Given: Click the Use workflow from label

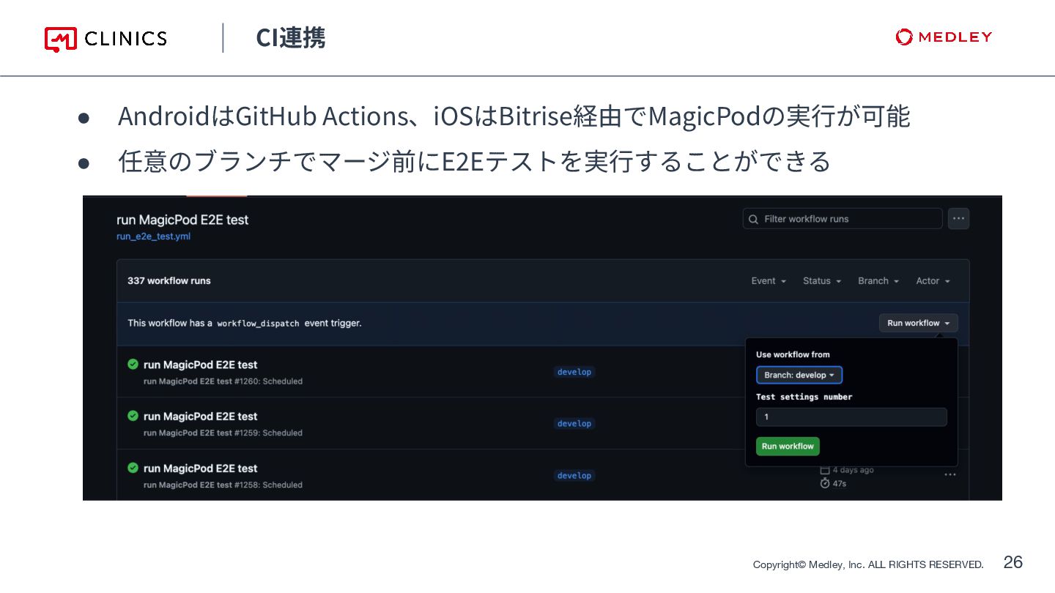Looking at the screenshot, I should coord(793,354).
